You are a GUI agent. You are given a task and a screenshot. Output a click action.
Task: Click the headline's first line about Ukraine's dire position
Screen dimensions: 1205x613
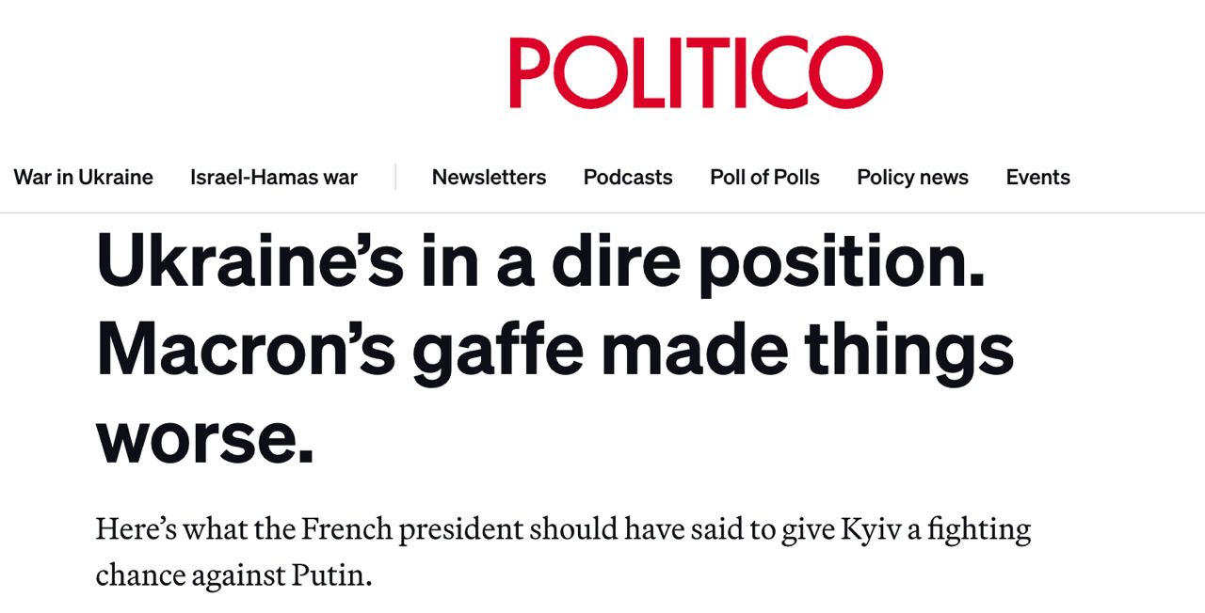click(x=540, y=264)
